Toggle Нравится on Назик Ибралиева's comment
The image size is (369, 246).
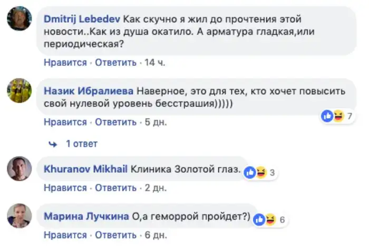tap(65, 122)
